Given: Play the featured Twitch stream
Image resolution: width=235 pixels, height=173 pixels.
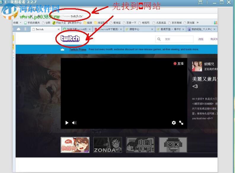Looking at the screenshot, I should tap(67, 123).
